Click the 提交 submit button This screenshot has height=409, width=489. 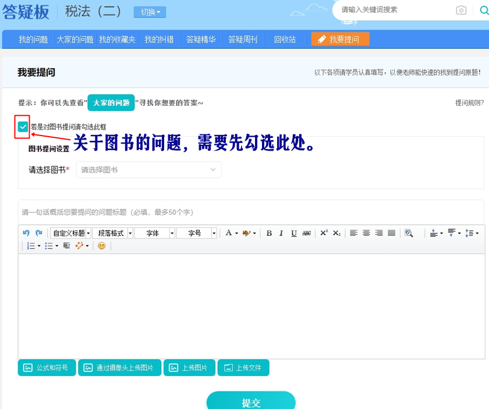[251, 402]
